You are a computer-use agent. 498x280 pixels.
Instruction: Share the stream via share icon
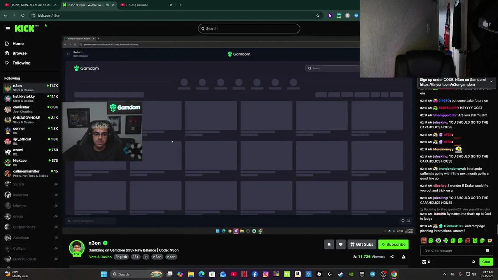coord(392,257)
